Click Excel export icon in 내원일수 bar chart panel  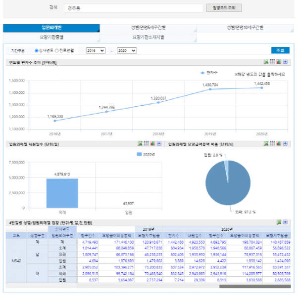pyautogui.click(x=140, y=144)
